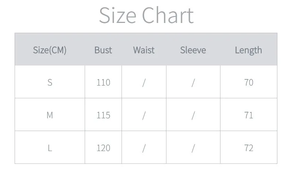
Task: Click the bust value 115
Action: click(x=103, y=115)
